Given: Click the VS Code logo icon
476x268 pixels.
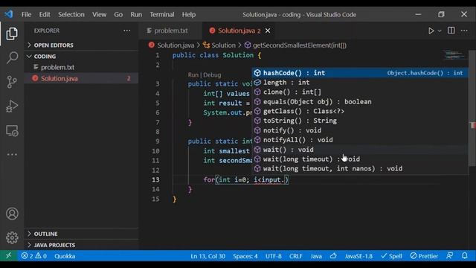Looking at the screenshot, I should point(9,14).
